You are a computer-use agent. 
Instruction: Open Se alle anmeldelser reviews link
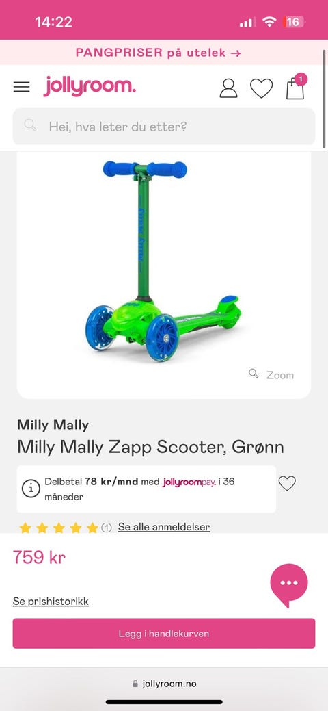pos(164,527)
